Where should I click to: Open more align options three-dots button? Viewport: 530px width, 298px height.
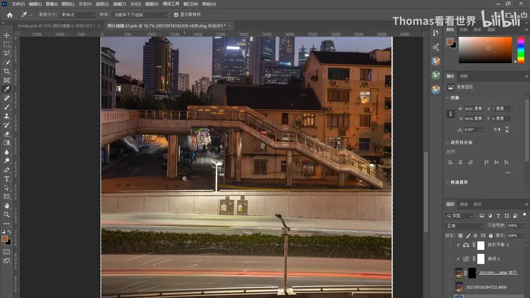pyautogui.click(x=508, y=173)
